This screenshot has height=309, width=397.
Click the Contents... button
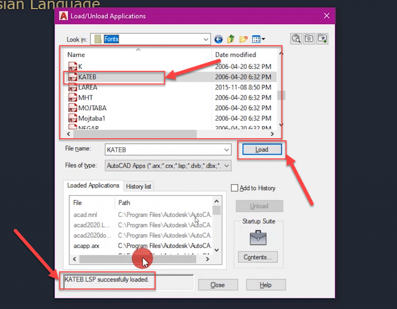click(257, 257)
